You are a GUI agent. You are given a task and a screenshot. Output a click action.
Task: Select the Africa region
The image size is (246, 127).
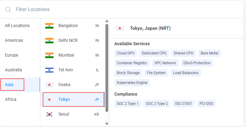11,99
